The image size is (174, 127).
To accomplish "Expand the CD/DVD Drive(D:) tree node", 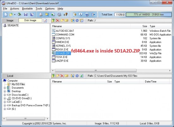I will click(5, 98).
